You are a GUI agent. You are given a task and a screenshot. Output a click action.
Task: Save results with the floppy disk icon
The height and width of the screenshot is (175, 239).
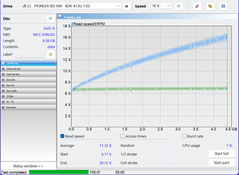click(223, 6)
